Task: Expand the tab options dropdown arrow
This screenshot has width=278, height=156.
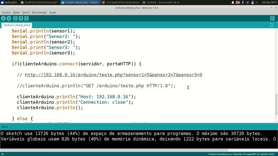Action: tap(271, 25)
